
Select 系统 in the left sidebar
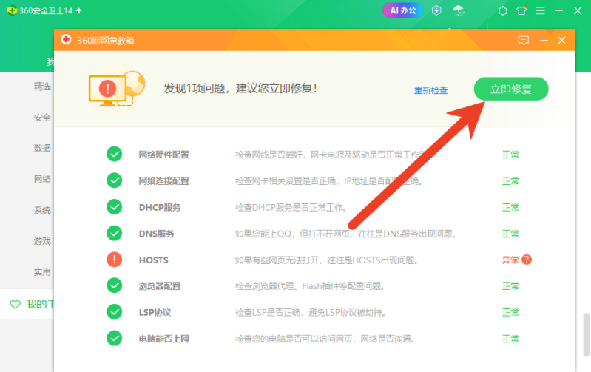42,210
